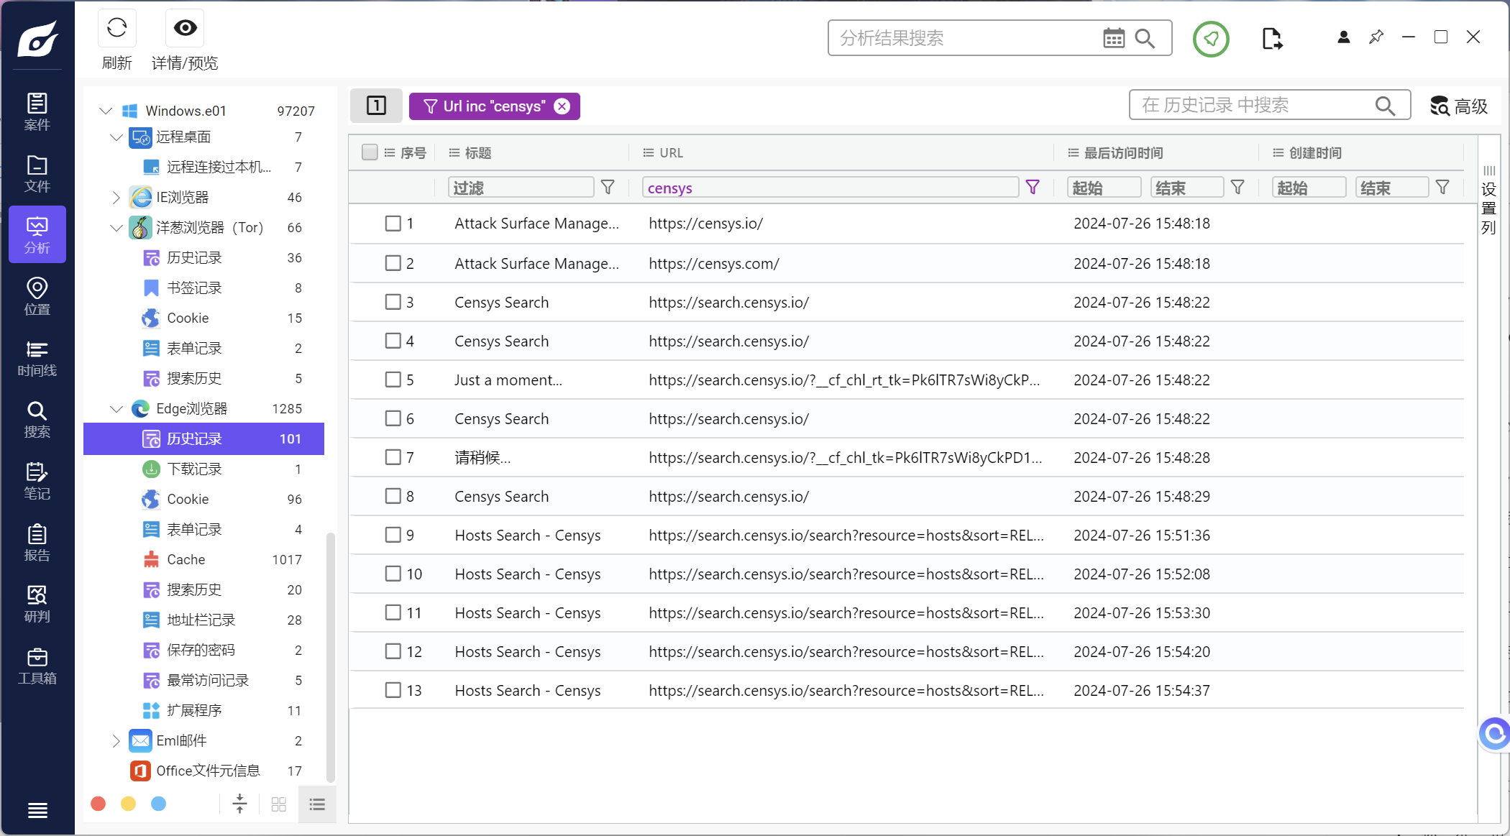The height and width of the screenshot is (836, 1510).
Task: Collapse the 洋葱浏览器 (Tor) tree node
Action: (116, 227)
